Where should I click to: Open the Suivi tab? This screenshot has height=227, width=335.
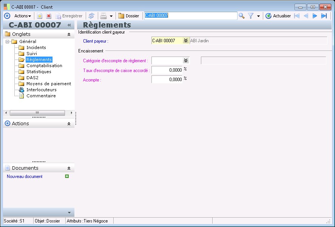click(32, 54)
